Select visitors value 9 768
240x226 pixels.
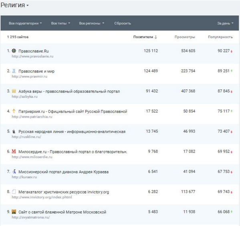pos(153,151)
